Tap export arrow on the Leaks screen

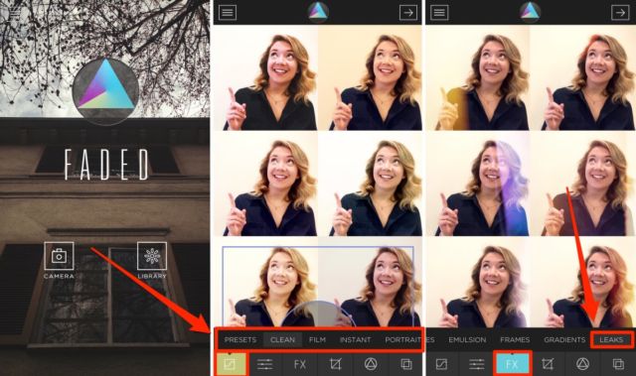pyautogui.click(x=620, y=13)
